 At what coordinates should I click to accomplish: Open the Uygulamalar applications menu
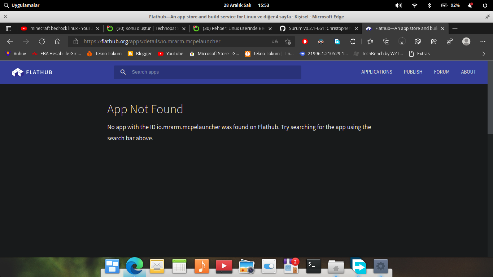click(x=22, y=5)
